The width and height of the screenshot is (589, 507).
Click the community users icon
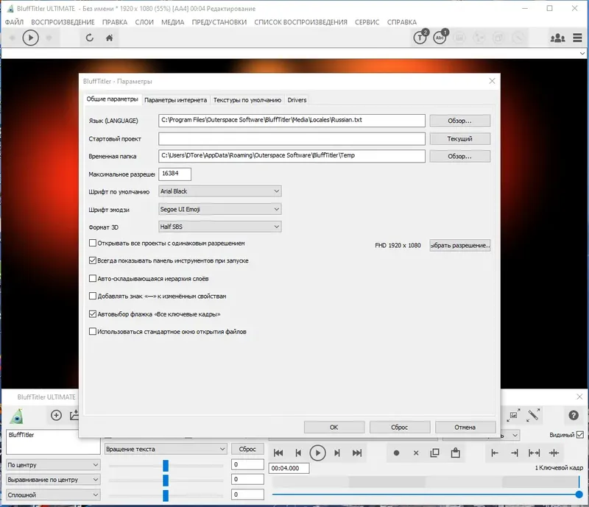[x=557, y=38]
